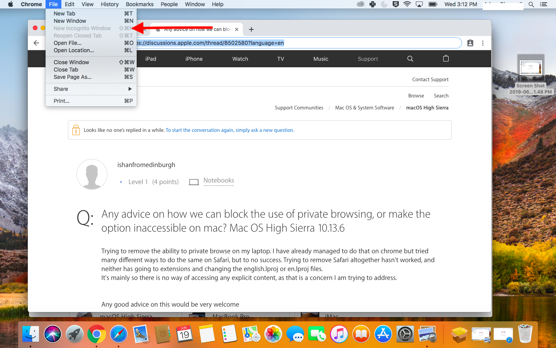Click Chrome's back arrow button
Screen dimensions: 556x348
(36, 43)
